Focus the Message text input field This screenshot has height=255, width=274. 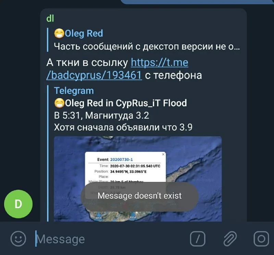pyautogui.click(x=110, y=239)
